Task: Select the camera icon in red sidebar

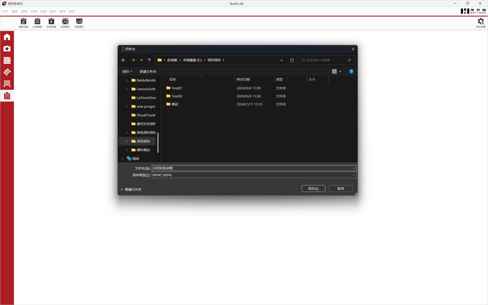Action: pyautogui.click(x=7, y=49)
